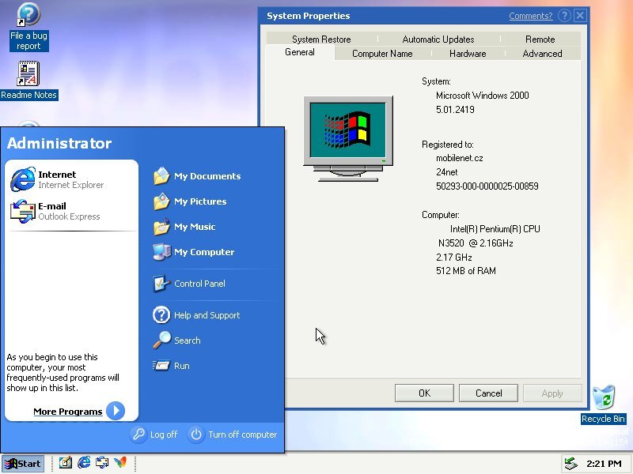
Task: Open the My Documents folder
Action: [206, 176]
